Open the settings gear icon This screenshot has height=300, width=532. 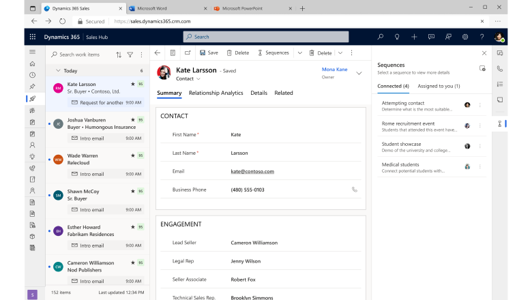click(x=465, y=37)
